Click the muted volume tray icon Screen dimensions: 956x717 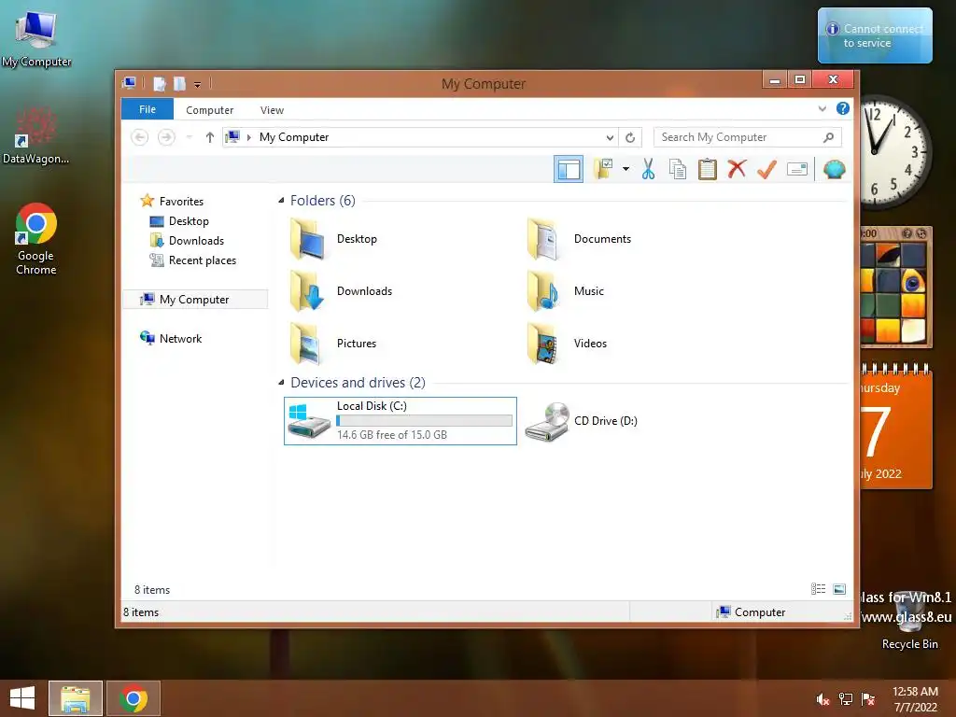(x=823, y=698)
